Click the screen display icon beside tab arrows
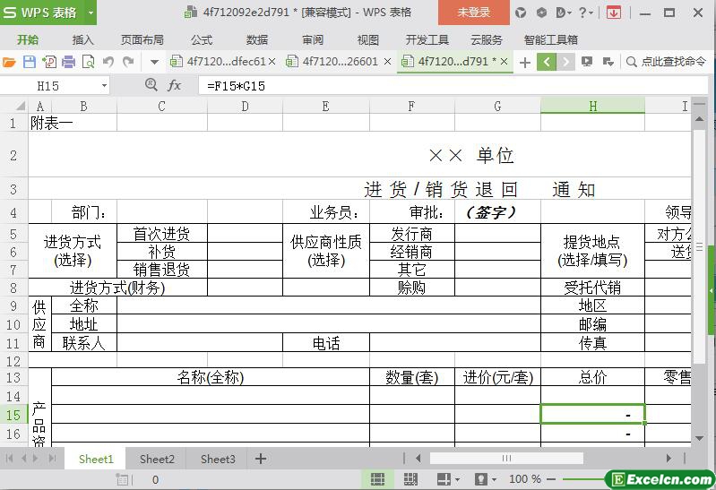This screenshot has width=716, height=490. click(x=587, y=62)
